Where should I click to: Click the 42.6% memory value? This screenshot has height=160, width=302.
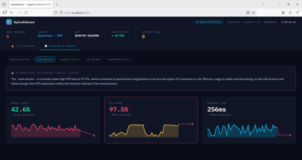(21, 109)
